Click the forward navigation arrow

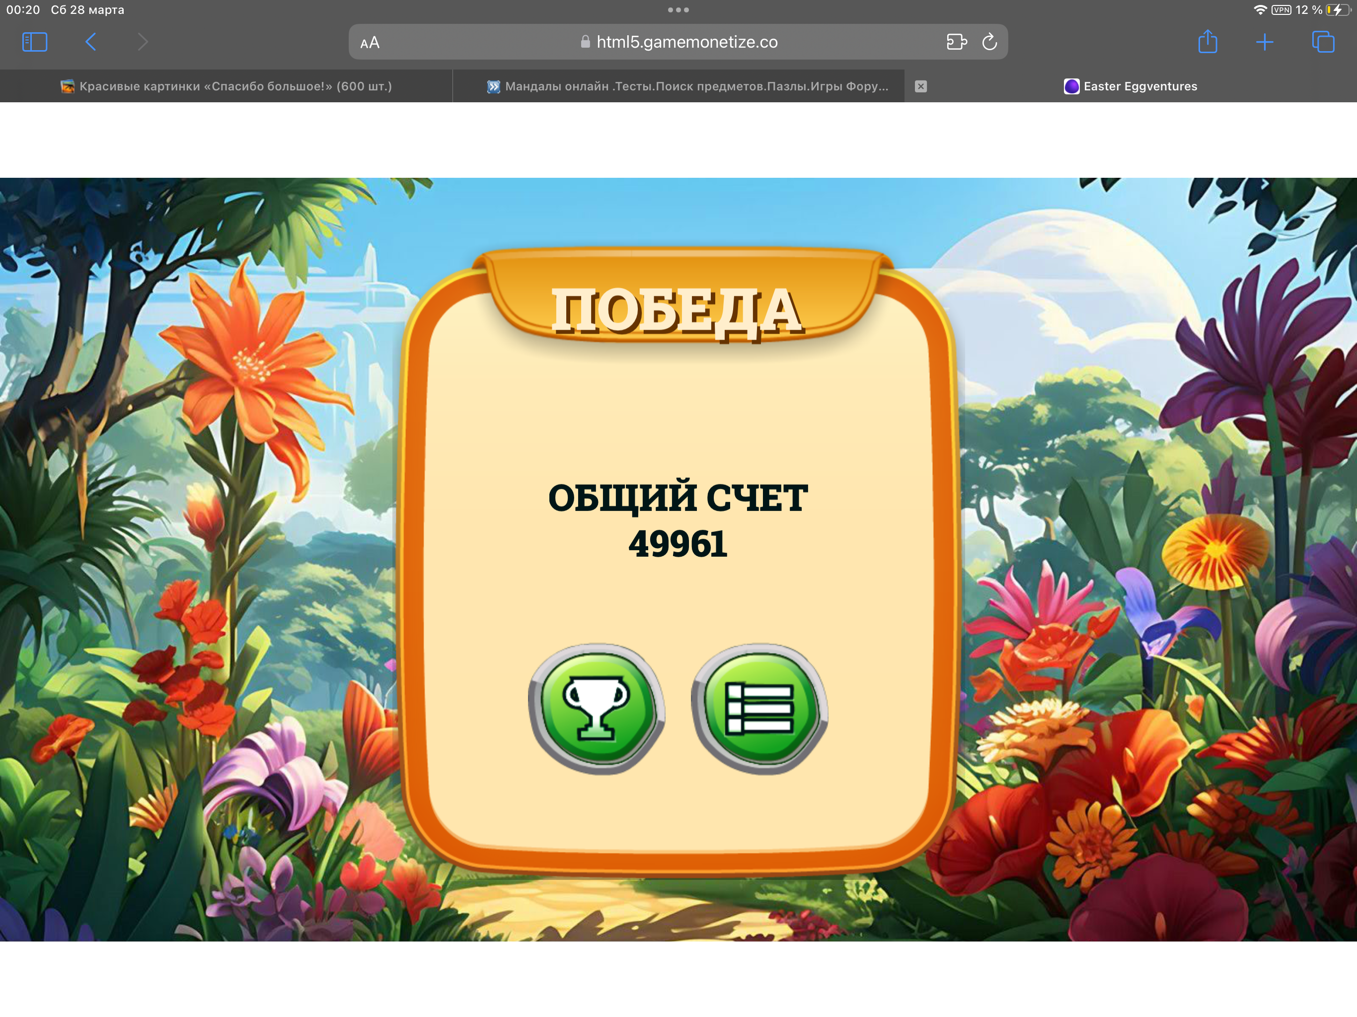[x=143, y=42]
